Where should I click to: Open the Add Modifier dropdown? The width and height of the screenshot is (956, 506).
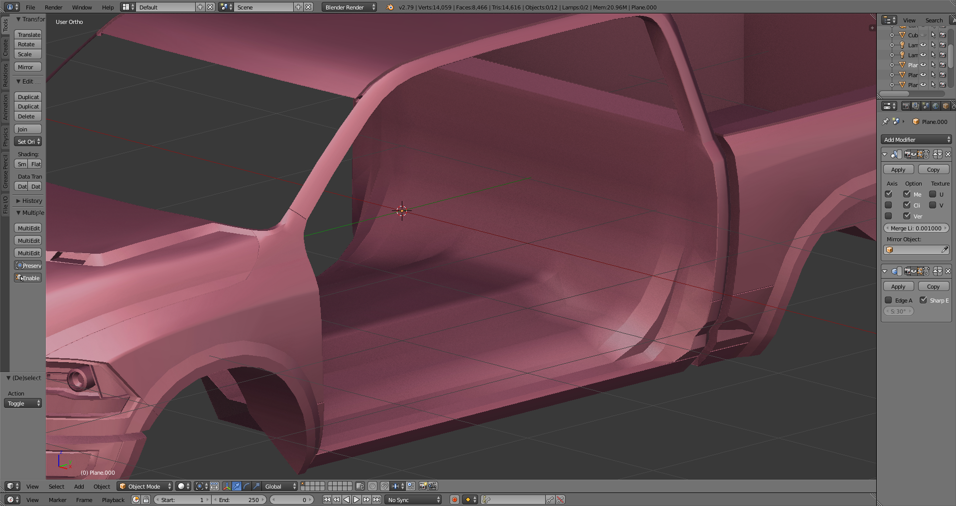coord(916,140)
